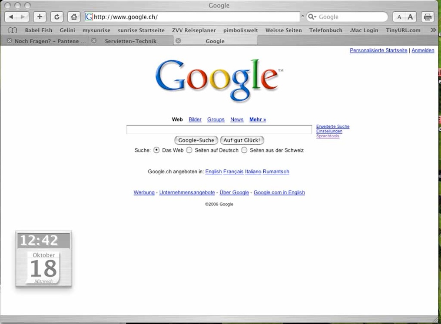Viewport: 441px width, 324px height.
Task: Select the Seiten auf Deutsch radio button
Action: point(189,150)
